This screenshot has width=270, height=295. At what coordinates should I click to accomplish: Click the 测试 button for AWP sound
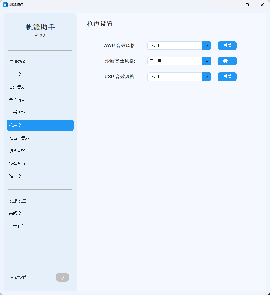coord(227,46)
